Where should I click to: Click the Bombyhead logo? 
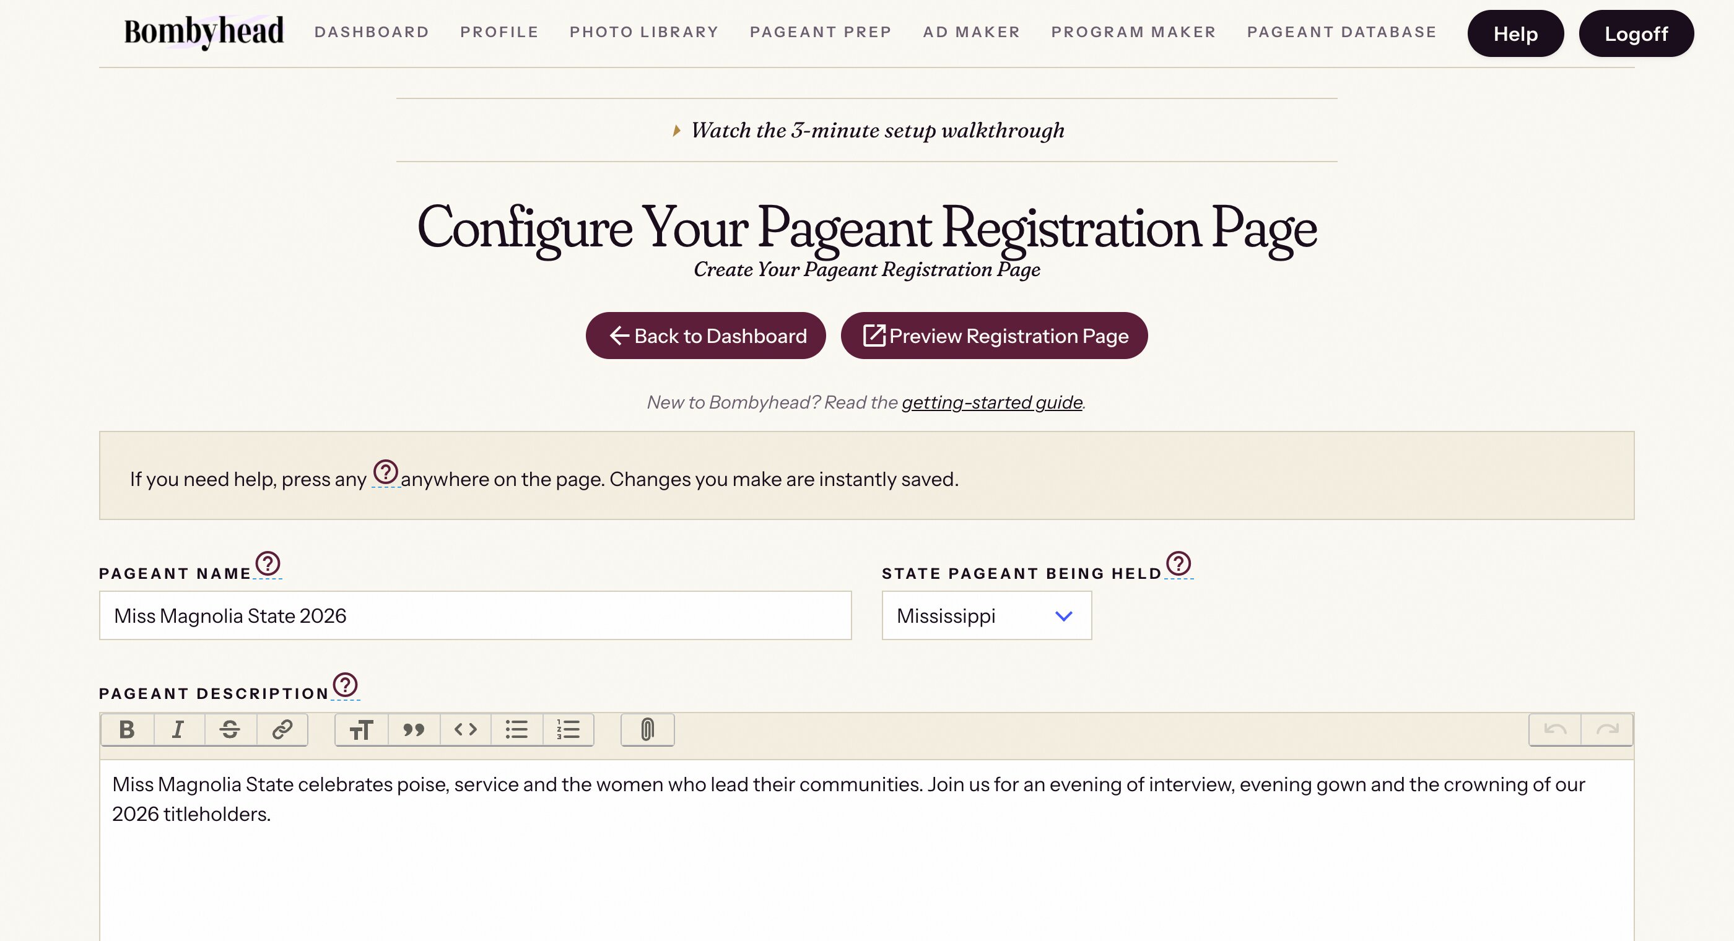pos(204,32)
